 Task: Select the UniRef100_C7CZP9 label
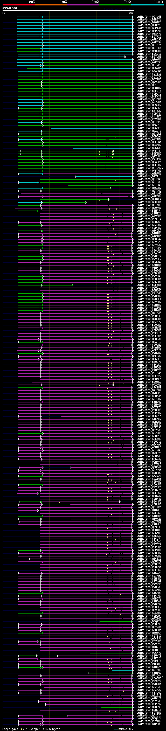[149, 387]
